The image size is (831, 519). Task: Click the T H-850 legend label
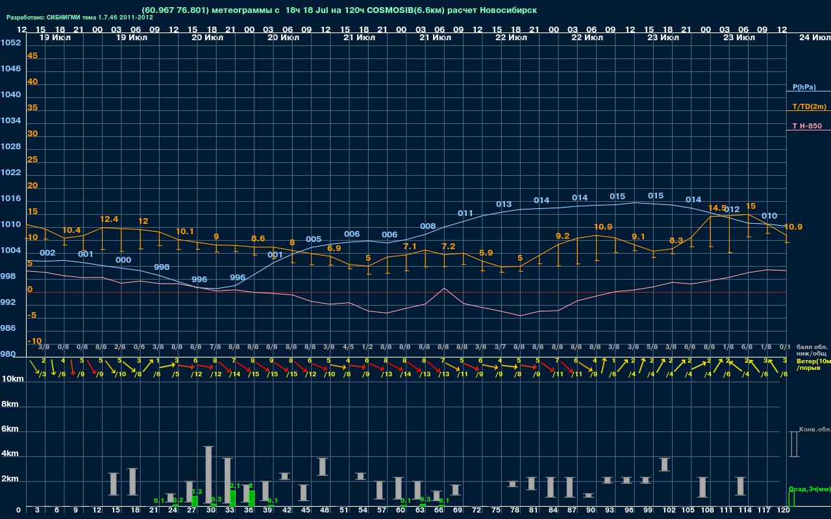pyautogui.click(x=807, y=126)
